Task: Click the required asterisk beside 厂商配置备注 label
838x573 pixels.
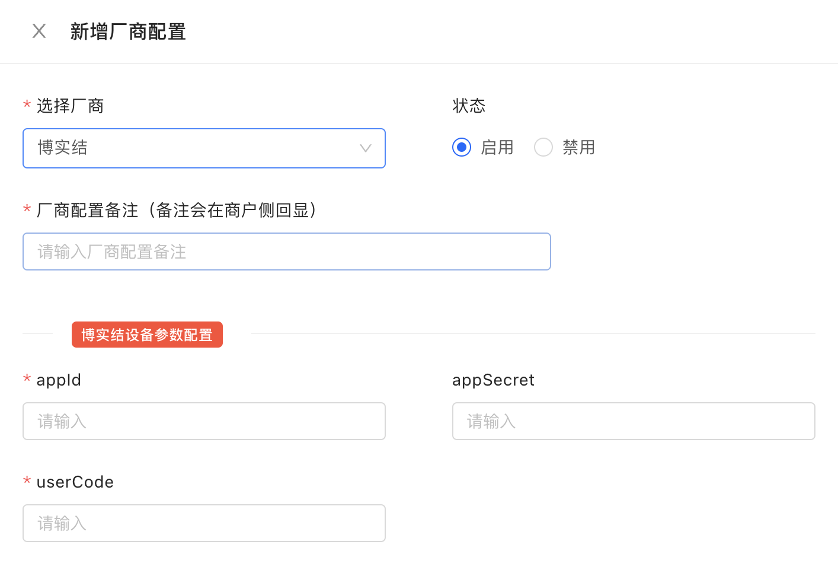Action: pos(27,210)
